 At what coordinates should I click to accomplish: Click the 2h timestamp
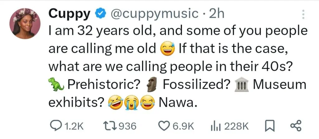click(x=217, y=14)
